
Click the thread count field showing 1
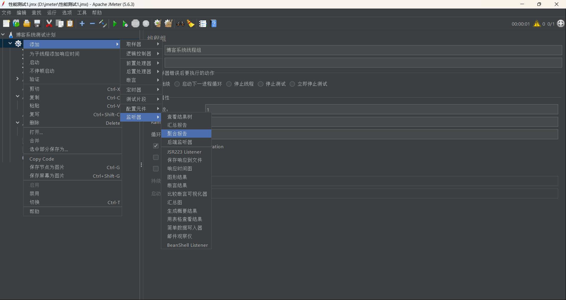[381, 109]
